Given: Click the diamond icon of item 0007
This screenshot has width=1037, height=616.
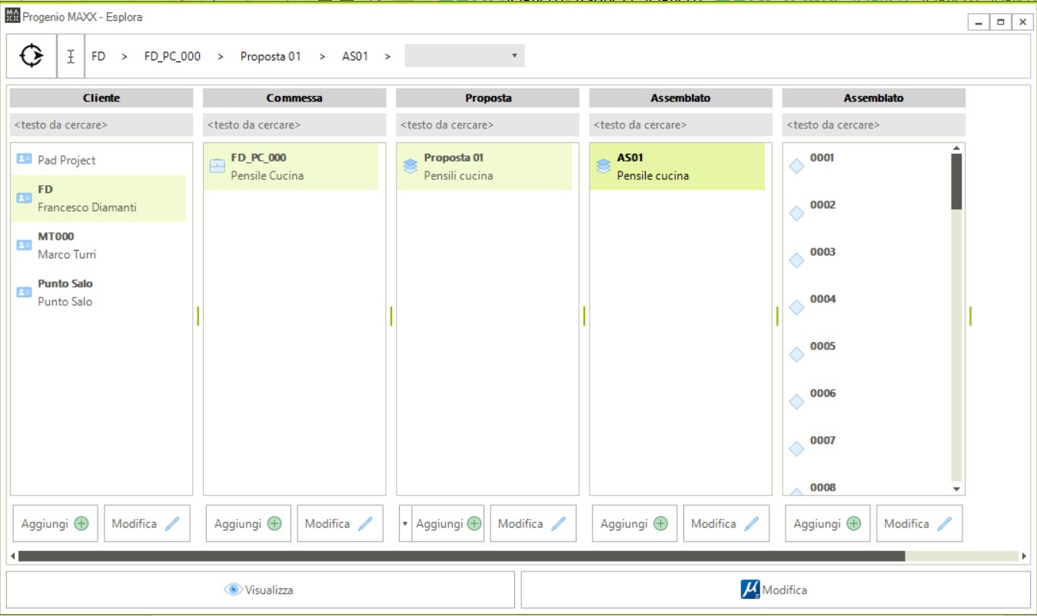Looking at the screenshot, I should (797, 449).
